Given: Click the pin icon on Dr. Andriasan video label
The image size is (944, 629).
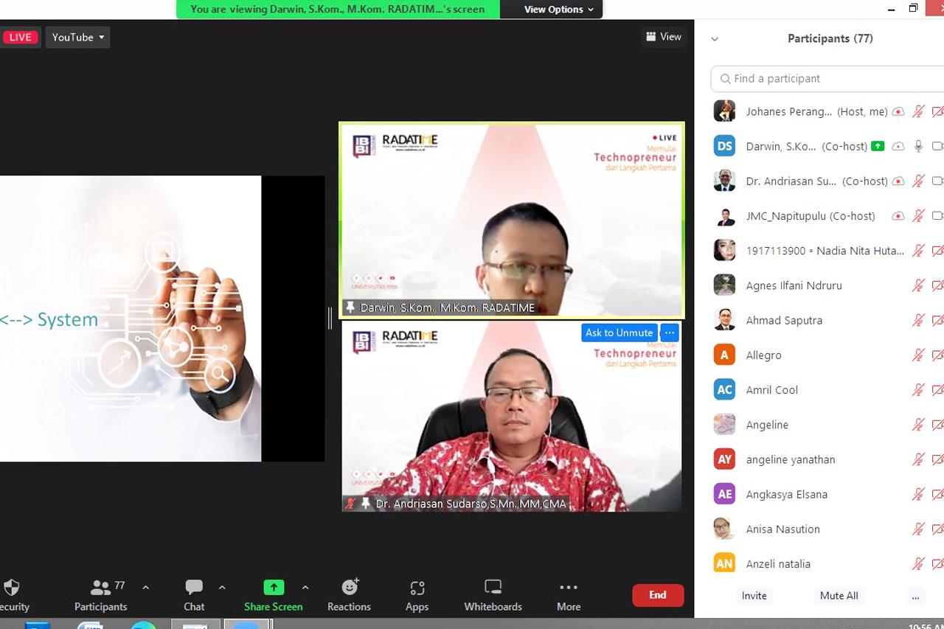Looking at the screenshot, I should [366, 504].
